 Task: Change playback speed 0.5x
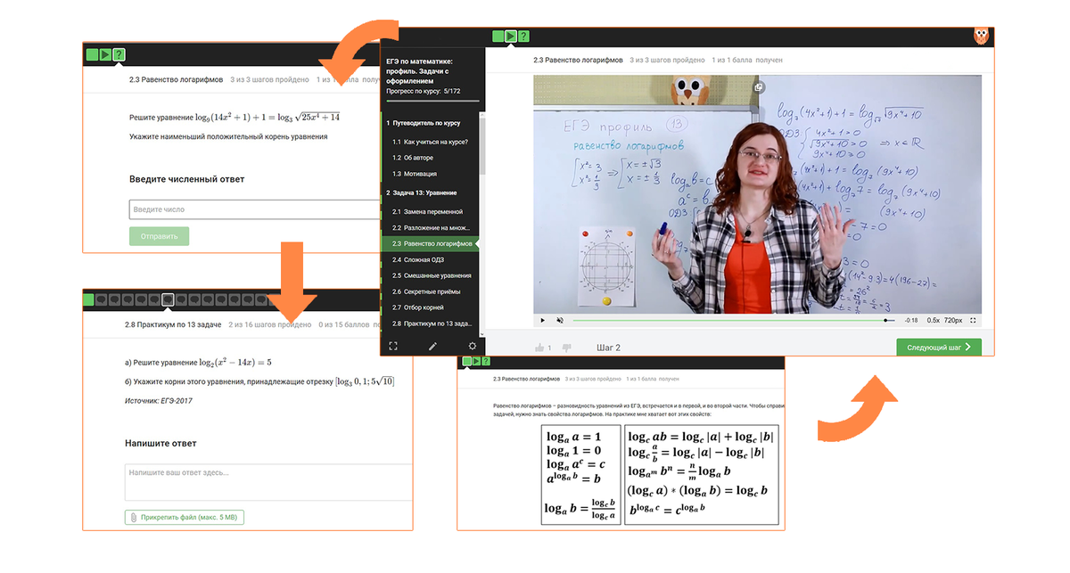(934, 320)
